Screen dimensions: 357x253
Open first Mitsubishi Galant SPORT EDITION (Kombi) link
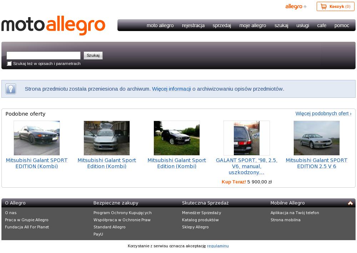click(37, 163)
